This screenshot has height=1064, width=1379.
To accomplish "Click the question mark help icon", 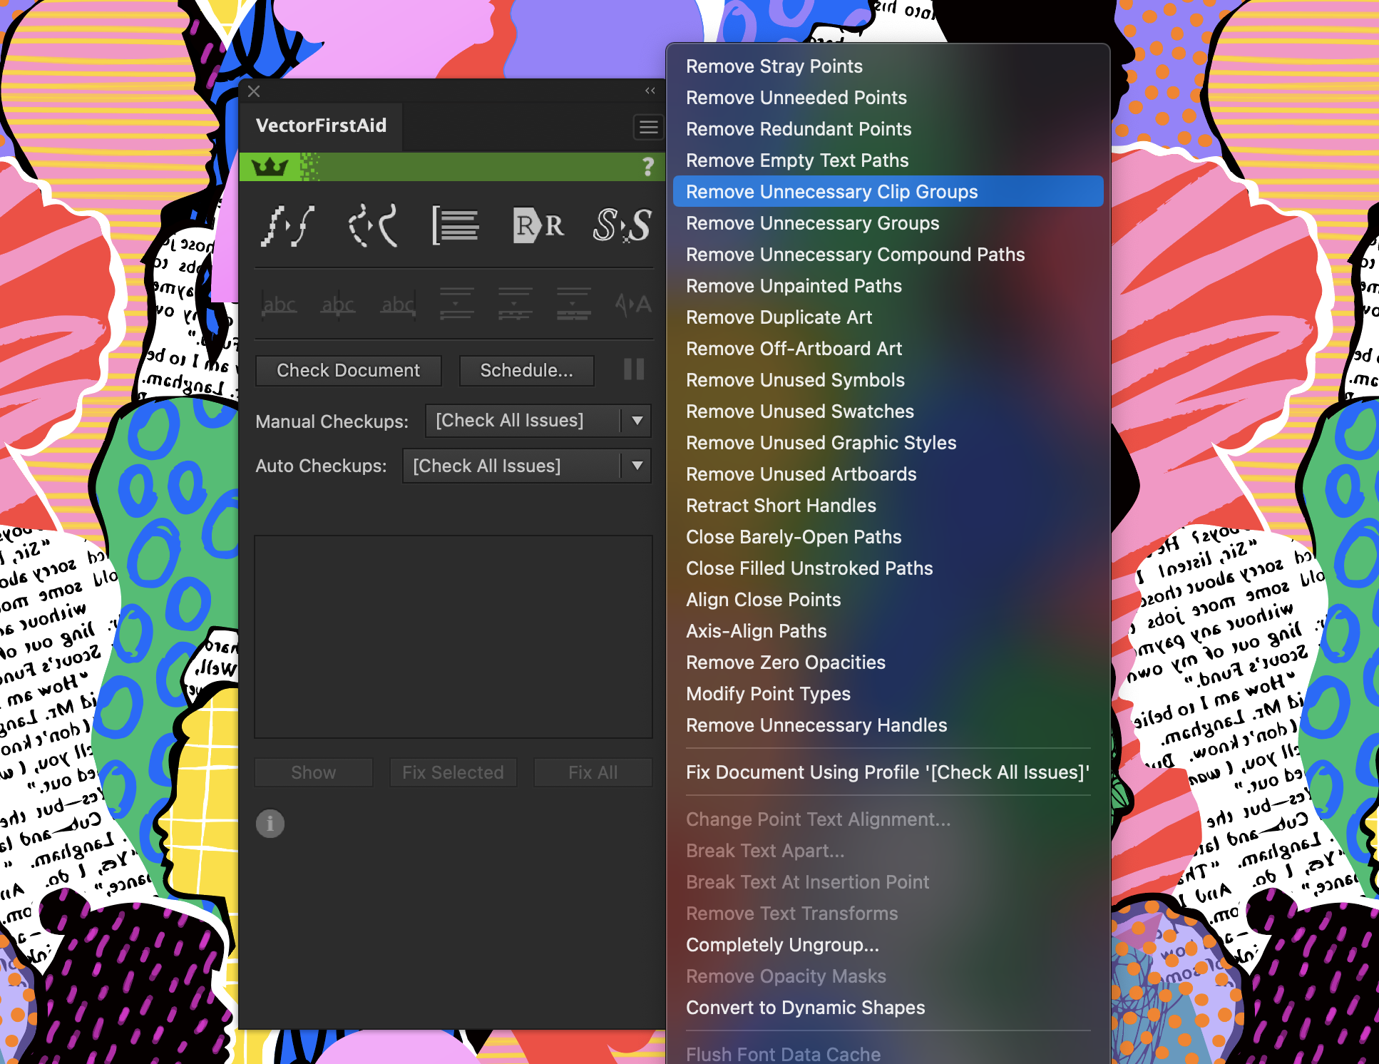I will click(x=647, y=167).
